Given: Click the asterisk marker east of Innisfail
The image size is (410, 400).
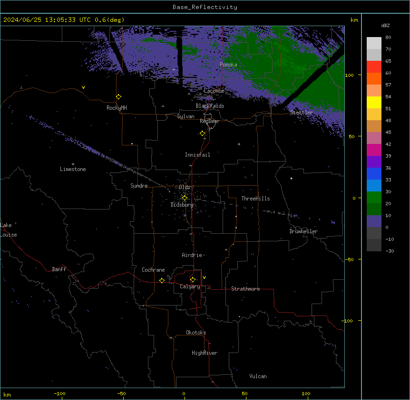Looking at the screenshot, I should point(239,144).
